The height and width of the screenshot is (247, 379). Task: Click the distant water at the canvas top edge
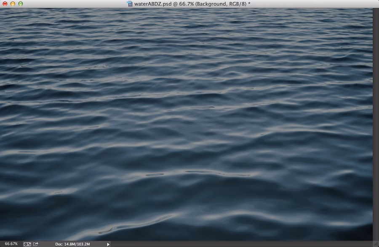(x=186, y=11)
